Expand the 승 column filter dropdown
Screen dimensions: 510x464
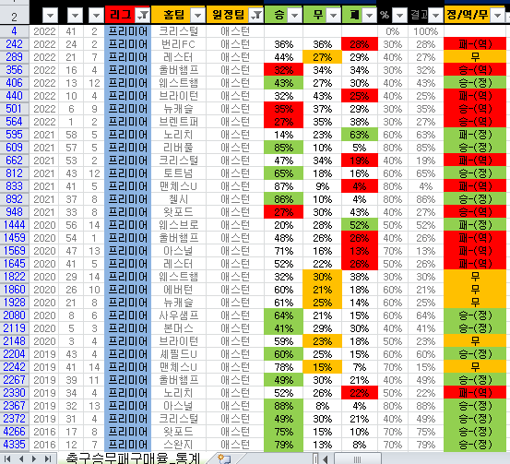coord(295,15)
